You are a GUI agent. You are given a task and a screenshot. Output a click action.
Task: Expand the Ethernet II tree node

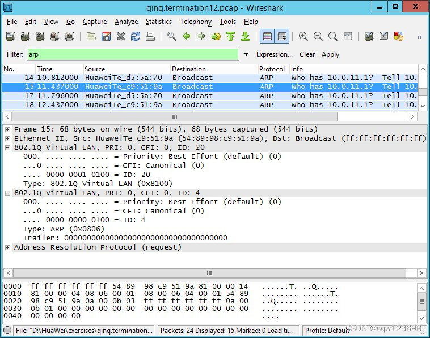coord(8,138)
